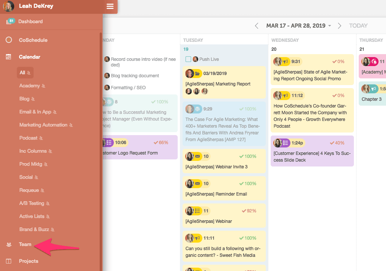Click email icon on Reminder Email card
The height and width of the screenshot is (271, 386).
click(x=197, y=184)
